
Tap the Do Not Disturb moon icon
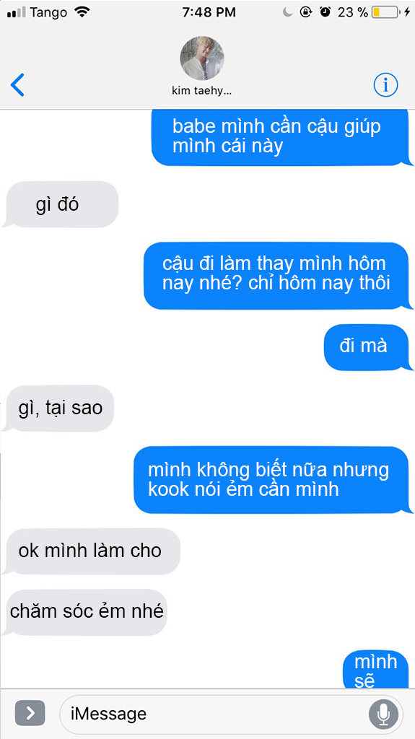click(x=288, y=12)
